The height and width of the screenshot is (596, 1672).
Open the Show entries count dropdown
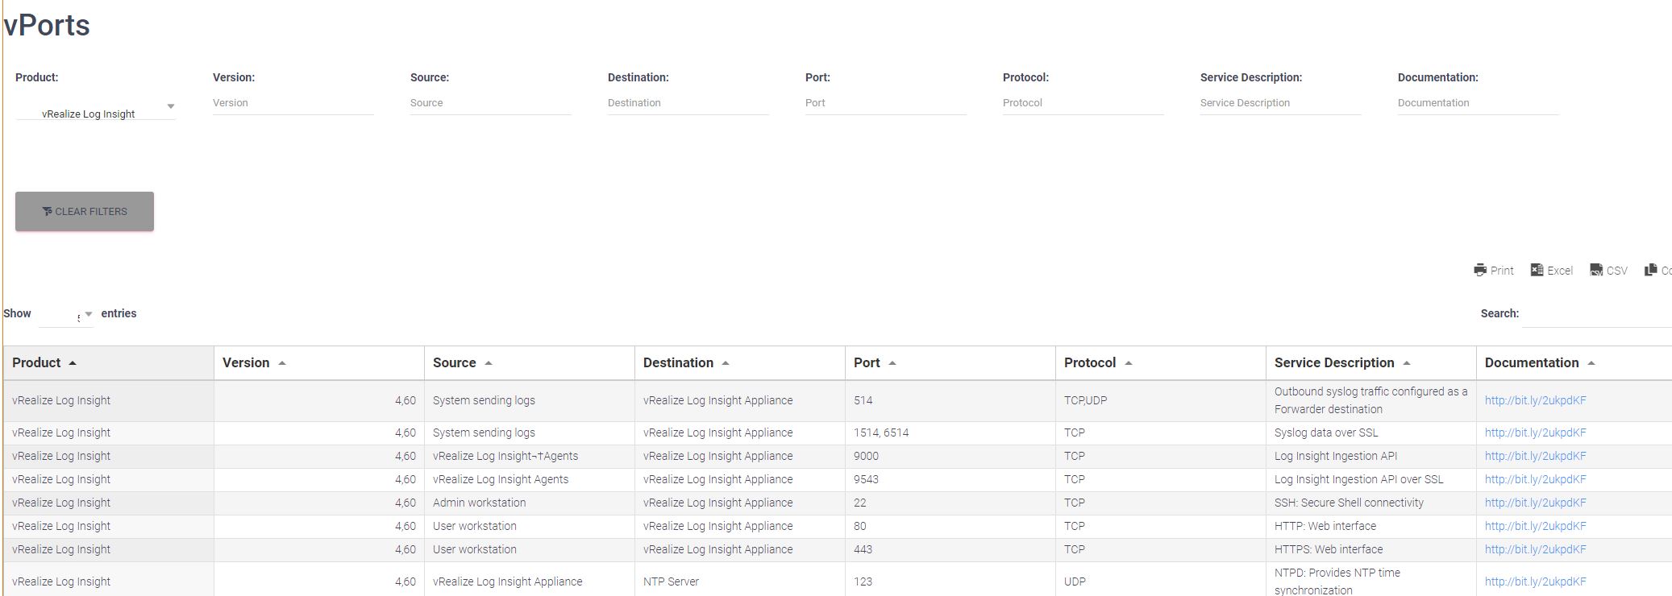[66, 314]
